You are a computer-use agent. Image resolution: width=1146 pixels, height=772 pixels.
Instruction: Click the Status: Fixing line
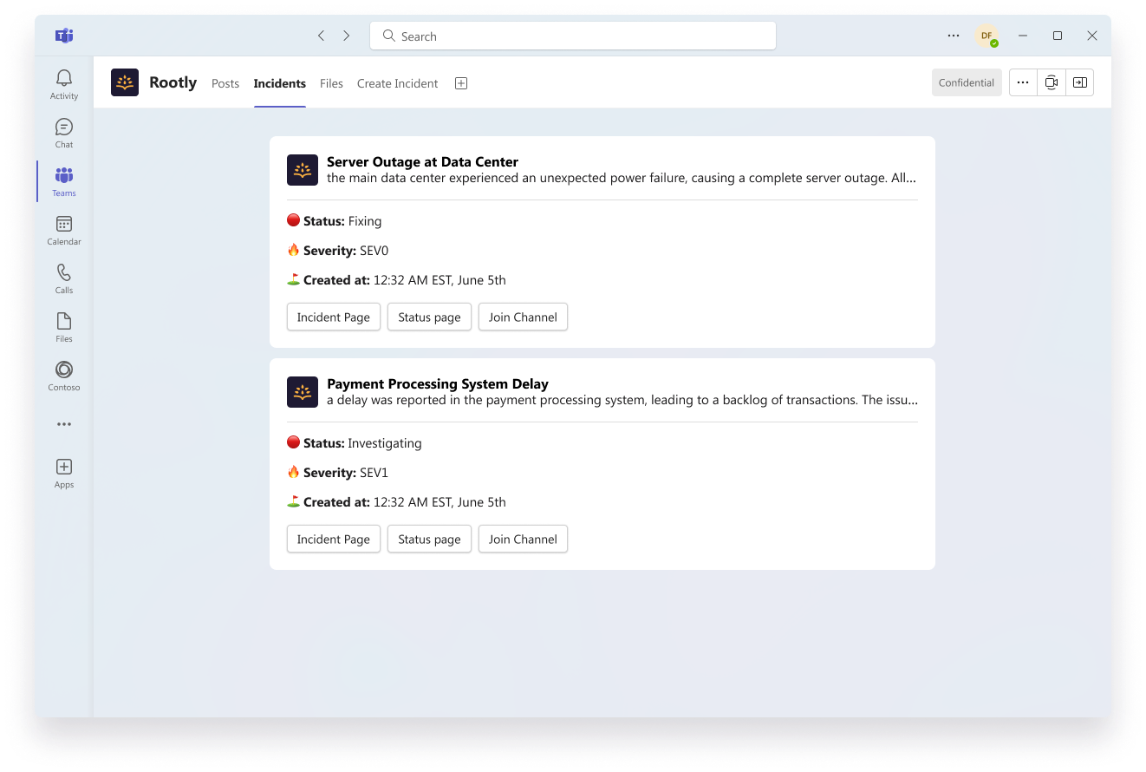pyautogui.click(x=335, y=221)
